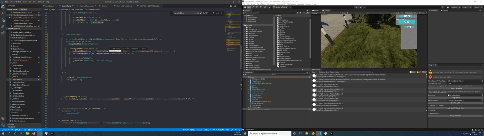Open Firefox from the left taskbar
484x136 pixels.
(x=34, y=133)
